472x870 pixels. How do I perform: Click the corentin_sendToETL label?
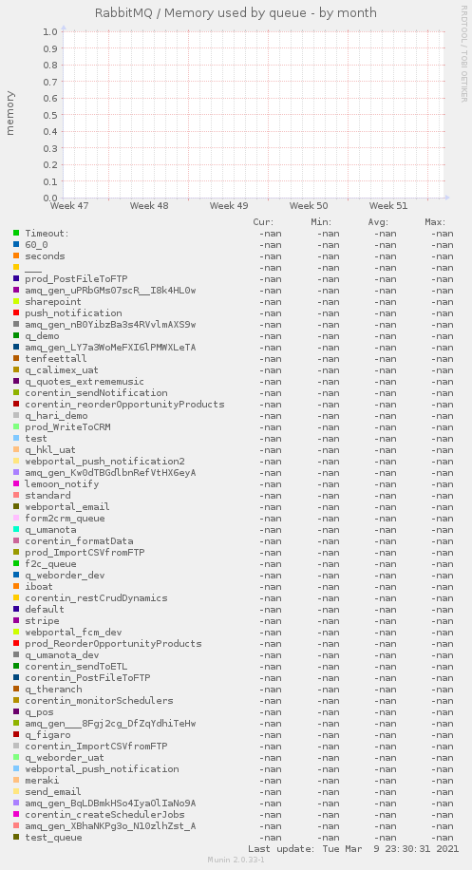(x=79, y=667)
